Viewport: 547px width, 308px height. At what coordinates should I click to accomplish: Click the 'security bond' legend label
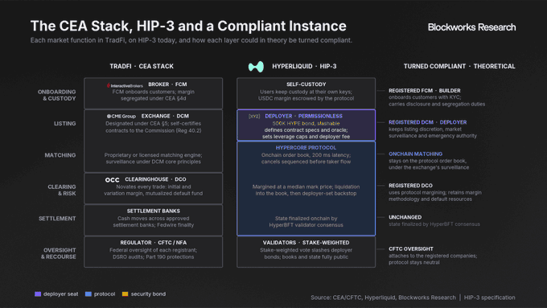tap(148, 294)
